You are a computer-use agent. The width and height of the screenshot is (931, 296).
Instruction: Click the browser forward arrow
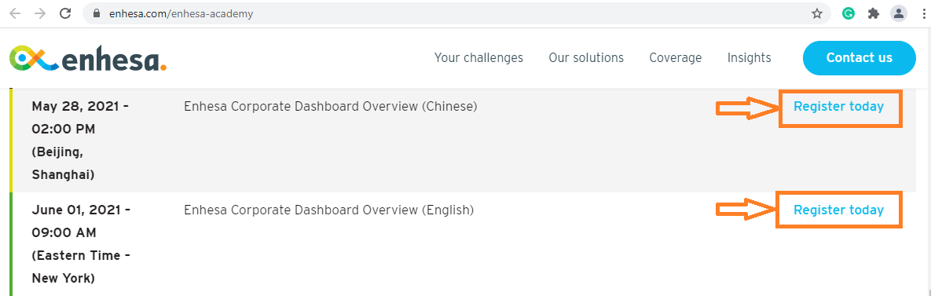click(40, 13)
